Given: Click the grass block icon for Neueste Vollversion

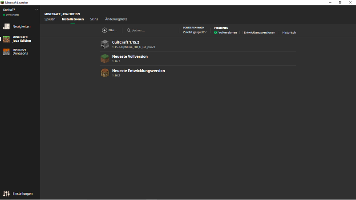Looking at the screenshot, I should (105, 59).
